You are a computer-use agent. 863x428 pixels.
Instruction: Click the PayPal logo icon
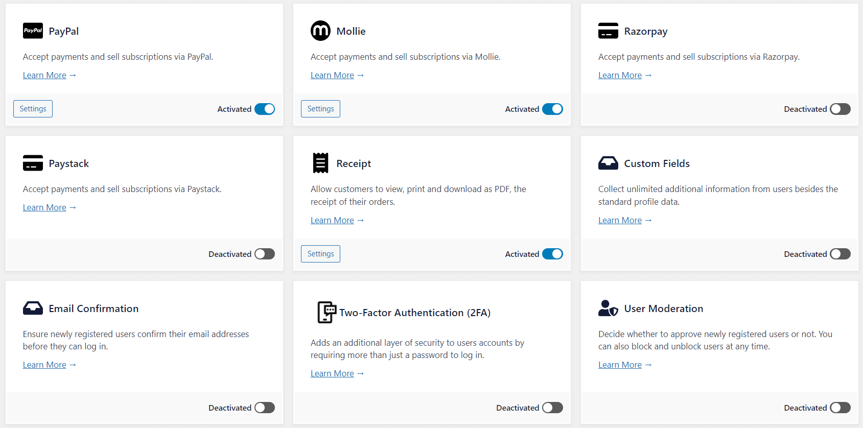pos(33,31)
